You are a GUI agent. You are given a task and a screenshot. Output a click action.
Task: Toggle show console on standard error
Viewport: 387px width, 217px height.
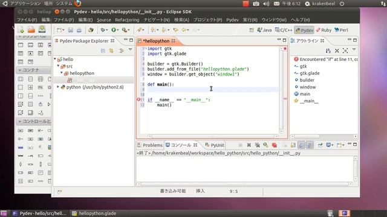click(x=310, y=145)
